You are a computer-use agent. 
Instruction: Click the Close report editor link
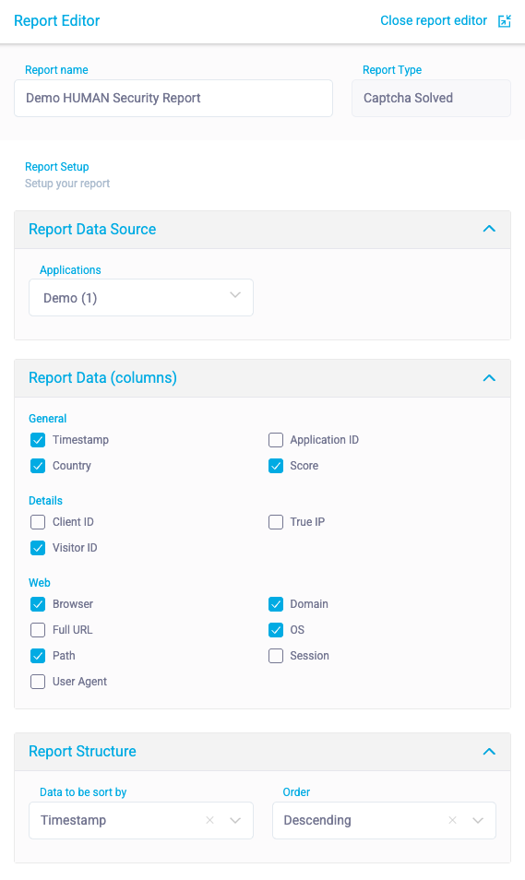coord(434,21)
